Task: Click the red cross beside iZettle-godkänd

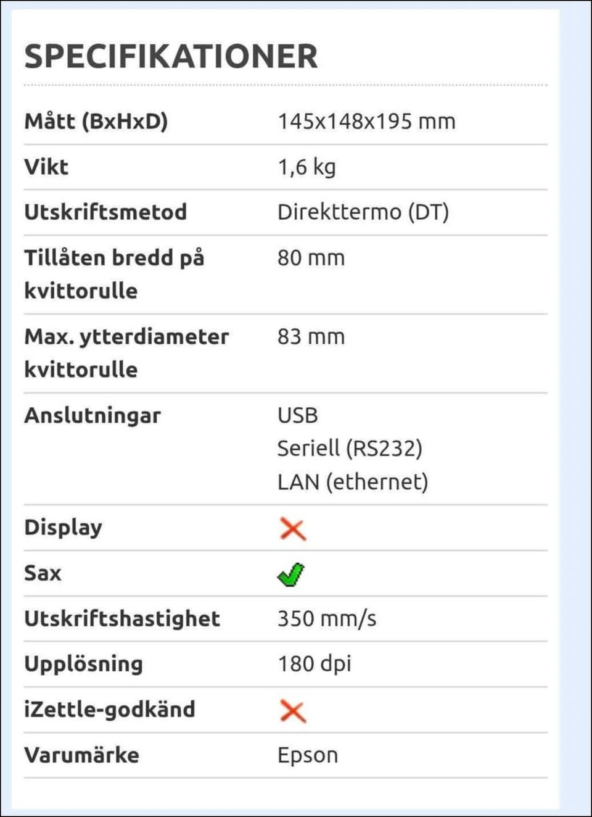Action: tap(292, 711)
